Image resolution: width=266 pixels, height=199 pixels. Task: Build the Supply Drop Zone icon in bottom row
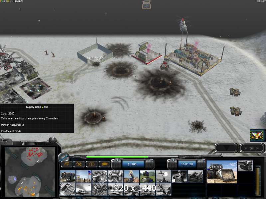pos(99,189)
